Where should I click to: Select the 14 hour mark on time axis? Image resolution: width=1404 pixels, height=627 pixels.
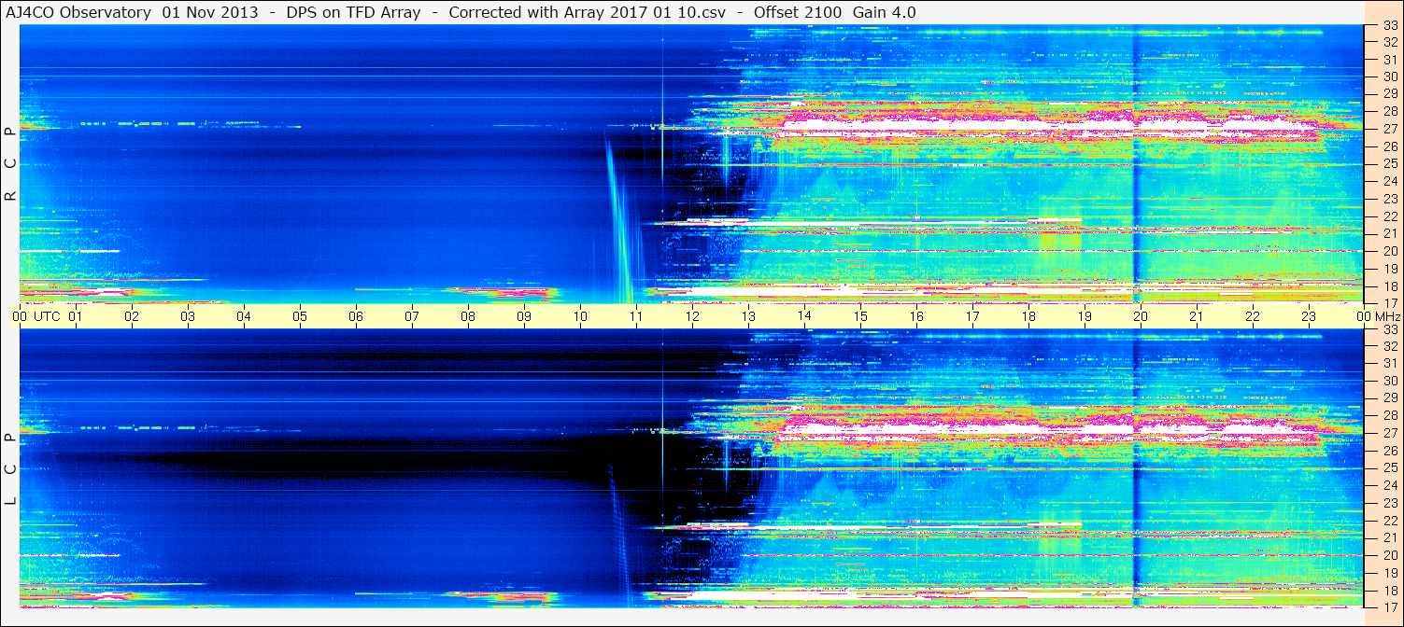(x=804, y=317)
